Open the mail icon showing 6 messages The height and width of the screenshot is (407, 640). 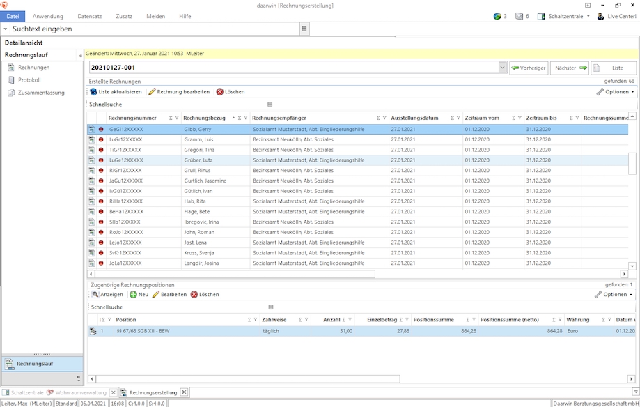[520, 16]
